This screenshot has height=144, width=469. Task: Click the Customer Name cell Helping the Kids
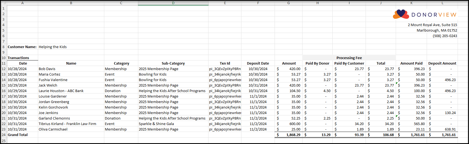point(71,47)
